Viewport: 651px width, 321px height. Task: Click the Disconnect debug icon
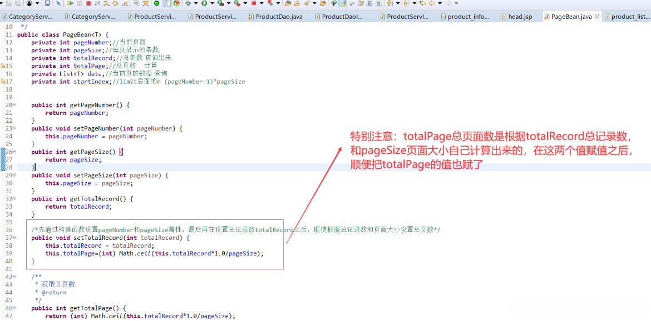point(97,3)
